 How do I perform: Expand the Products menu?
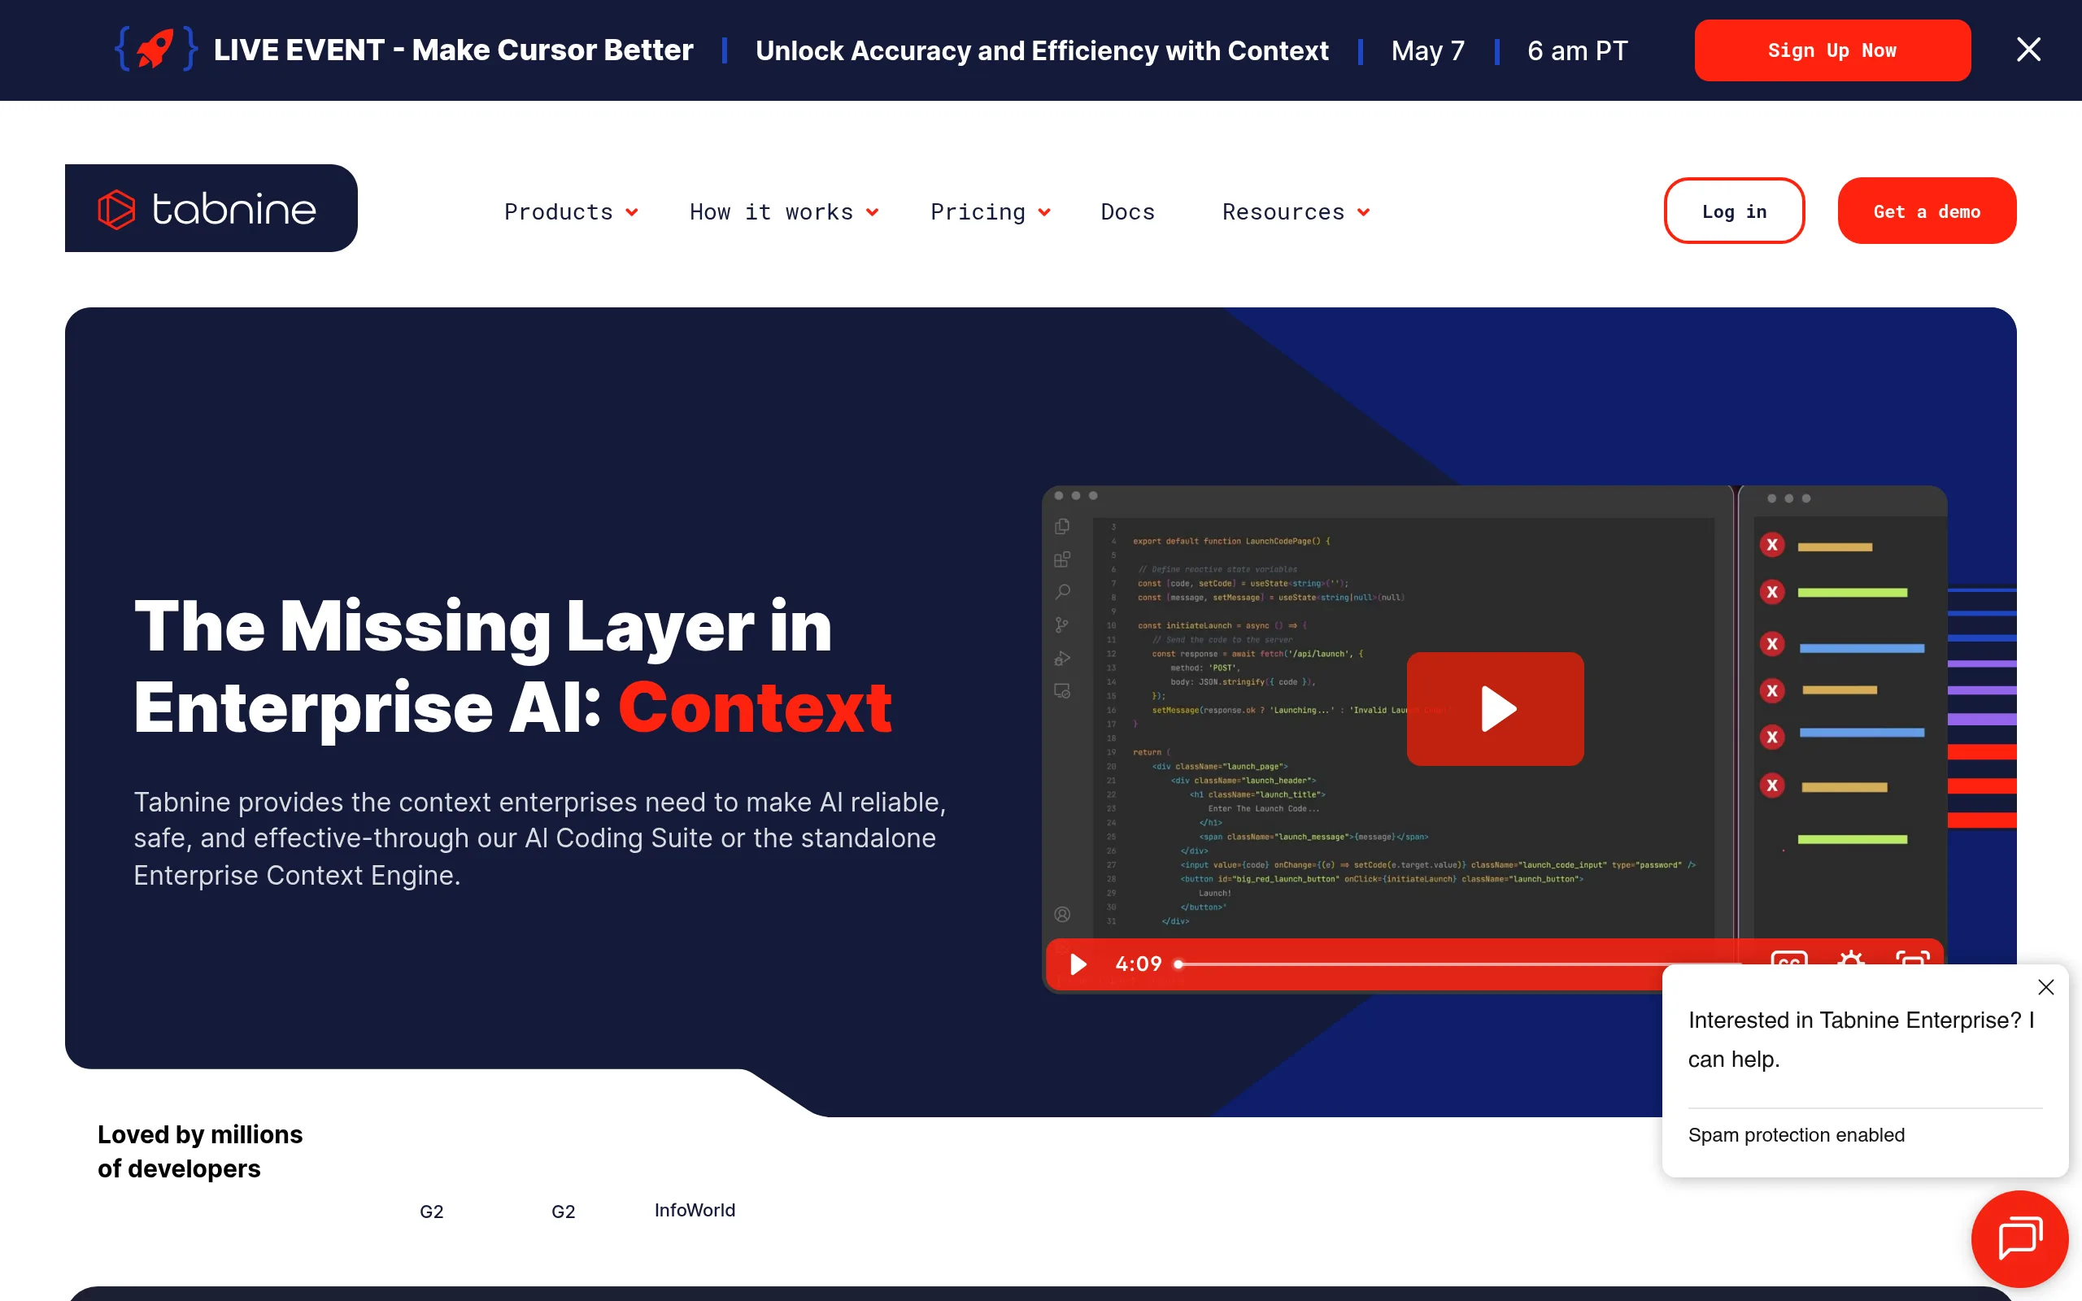570,211
